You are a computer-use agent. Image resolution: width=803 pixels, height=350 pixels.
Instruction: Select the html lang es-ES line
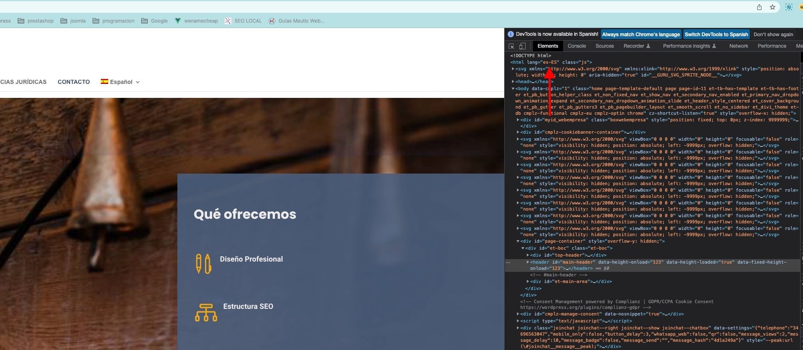pyautogui.click(x=551, y=62)
